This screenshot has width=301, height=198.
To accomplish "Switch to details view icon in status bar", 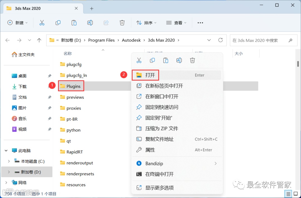I will coord(288,194).
